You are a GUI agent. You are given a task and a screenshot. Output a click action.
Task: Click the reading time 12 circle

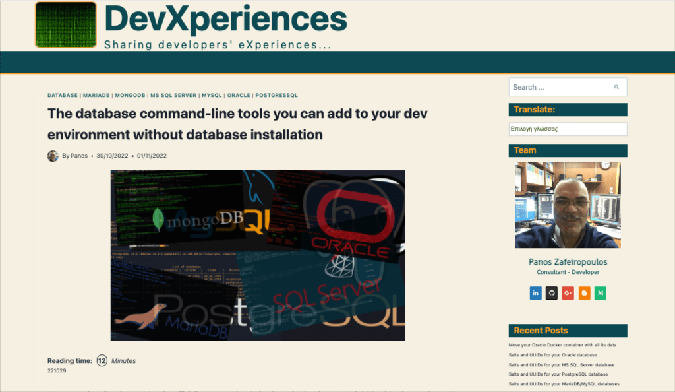click(x=102, y=360)
